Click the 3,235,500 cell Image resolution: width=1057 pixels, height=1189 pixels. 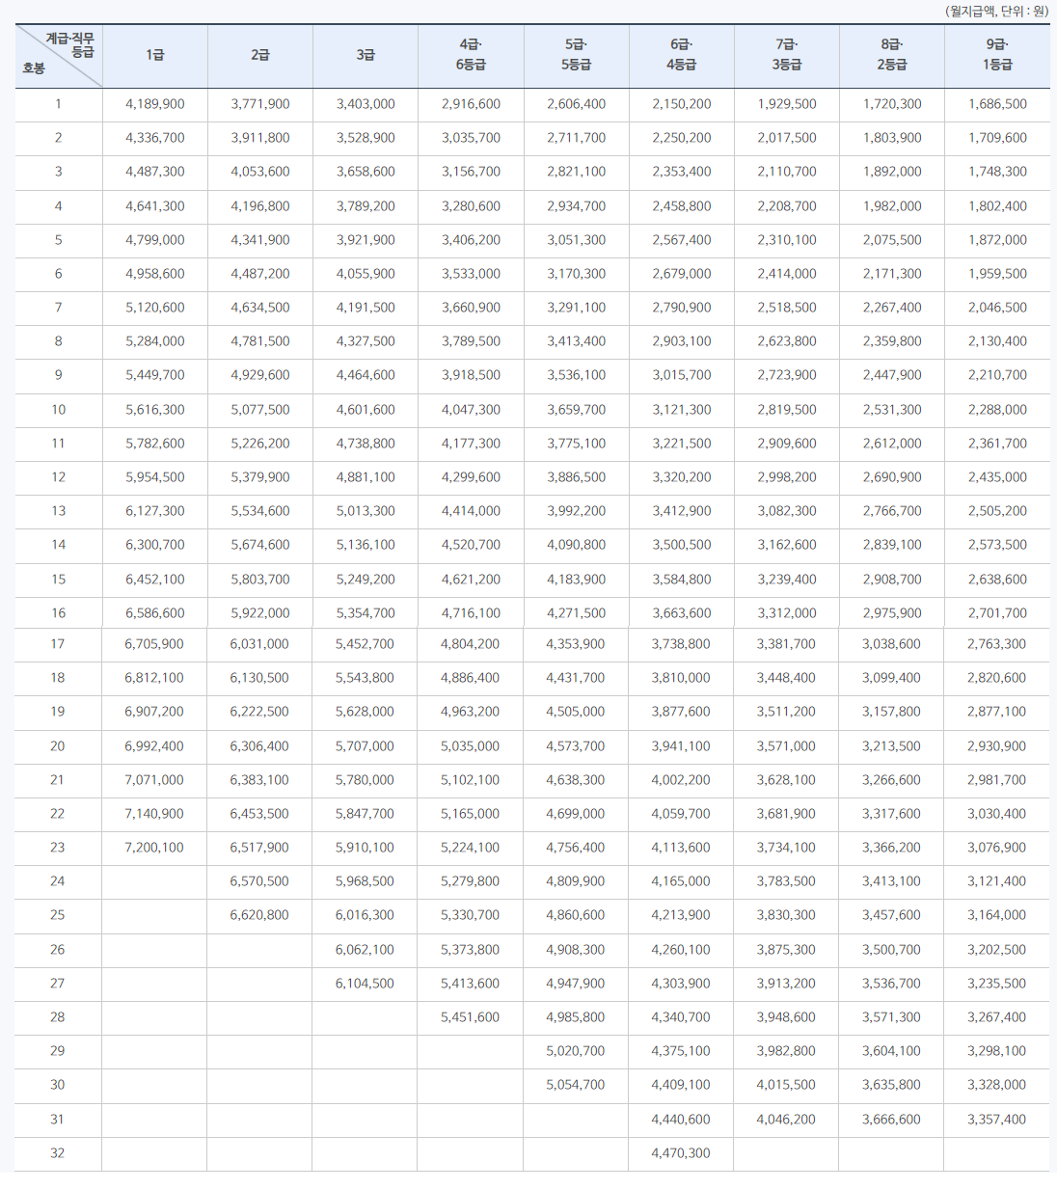(x=996, y=984)
